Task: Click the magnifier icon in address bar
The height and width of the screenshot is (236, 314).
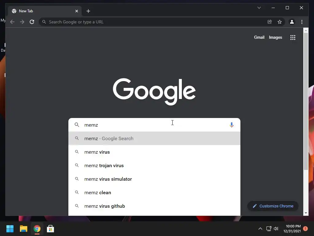Action: (x=44, y=22)
